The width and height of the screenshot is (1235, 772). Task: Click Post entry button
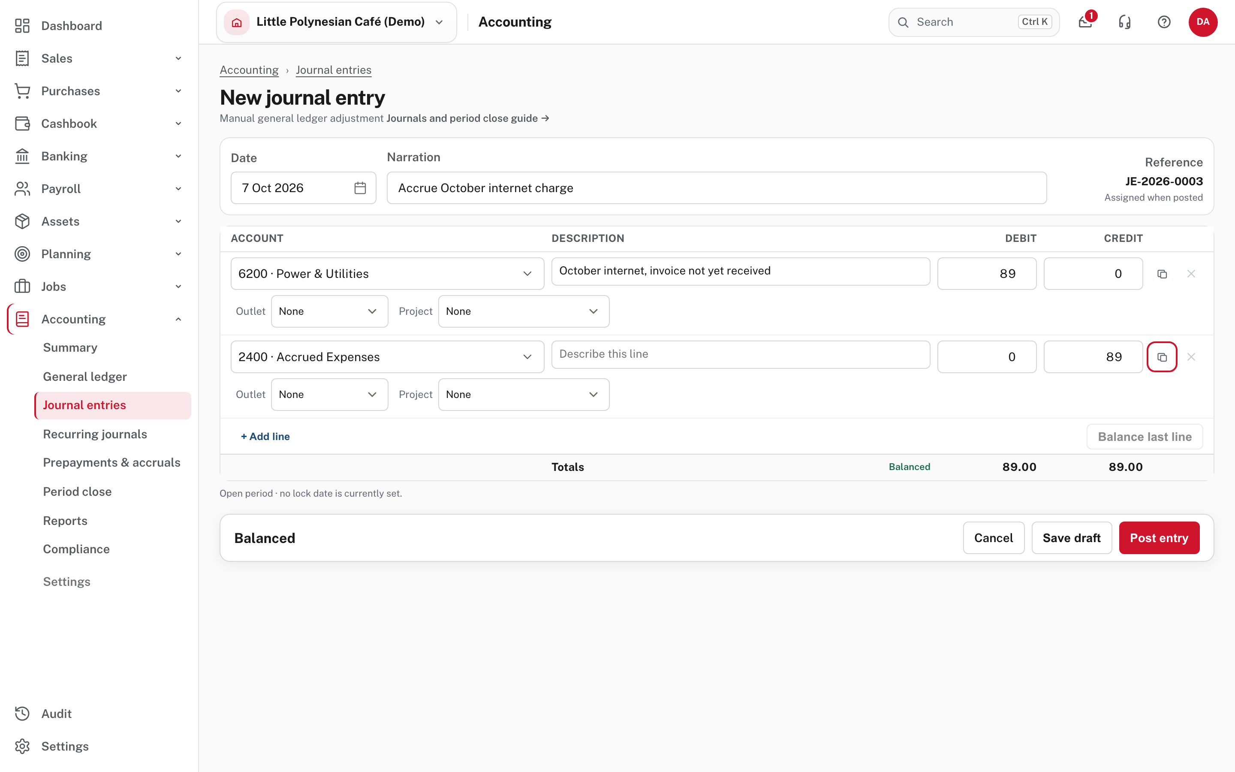click(x=1159, y=538)
